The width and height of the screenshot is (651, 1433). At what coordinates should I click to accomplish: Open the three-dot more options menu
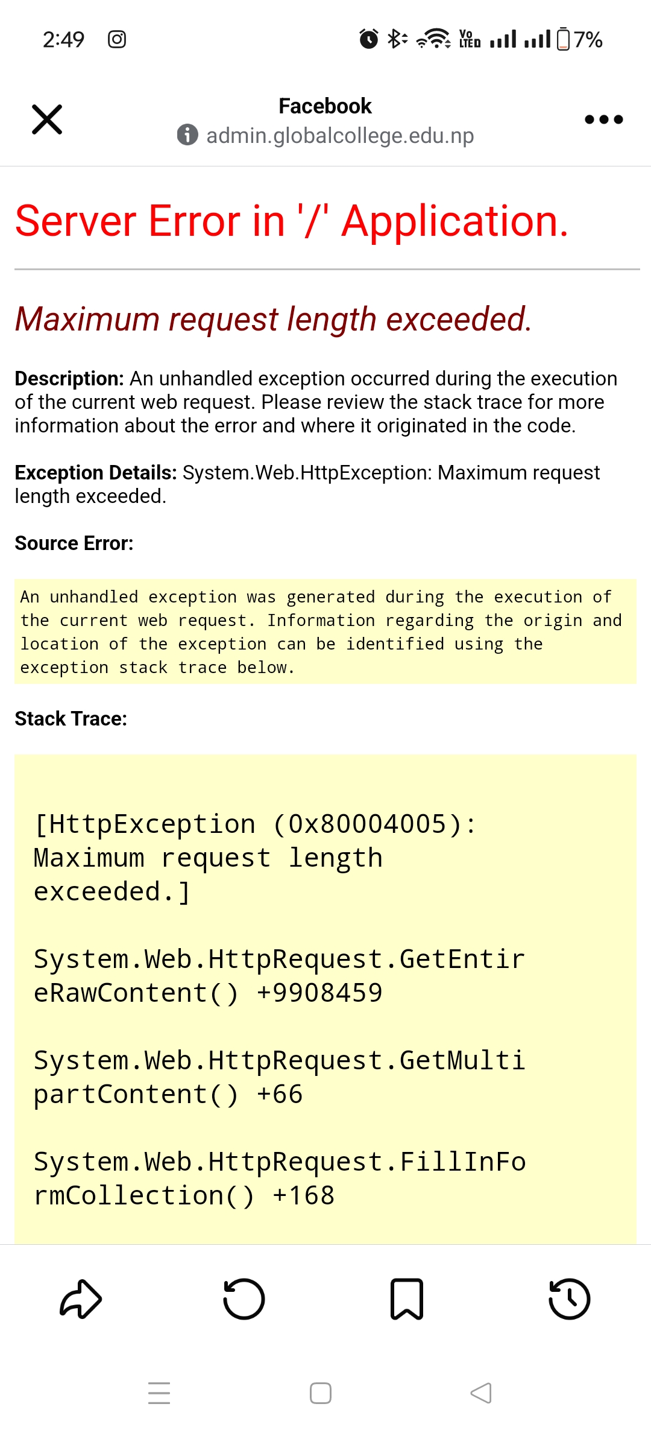(603, 119)
